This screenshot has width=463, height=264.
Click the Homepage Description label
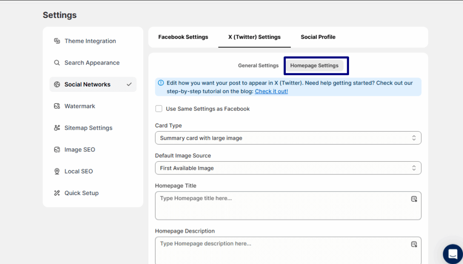tap(185, 231)
